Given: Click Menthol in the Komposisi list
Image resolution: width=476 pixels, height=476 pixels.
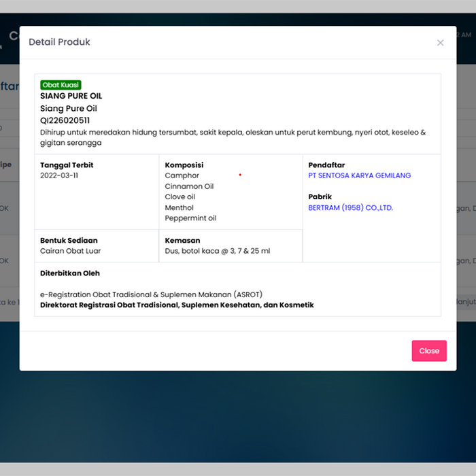Looking at the screenshot, I should 179,208.
